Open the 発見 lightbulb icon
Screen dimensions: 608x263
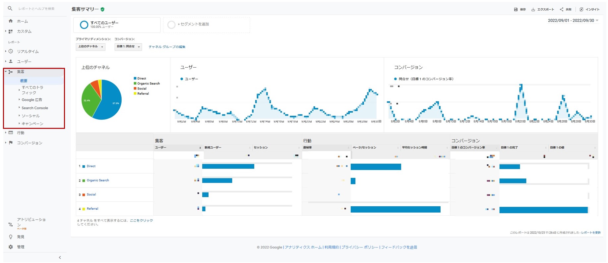(11, 237)
